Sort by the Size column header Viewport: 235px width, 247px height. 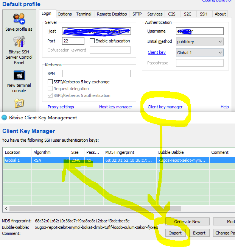click(x=77, y=152)
